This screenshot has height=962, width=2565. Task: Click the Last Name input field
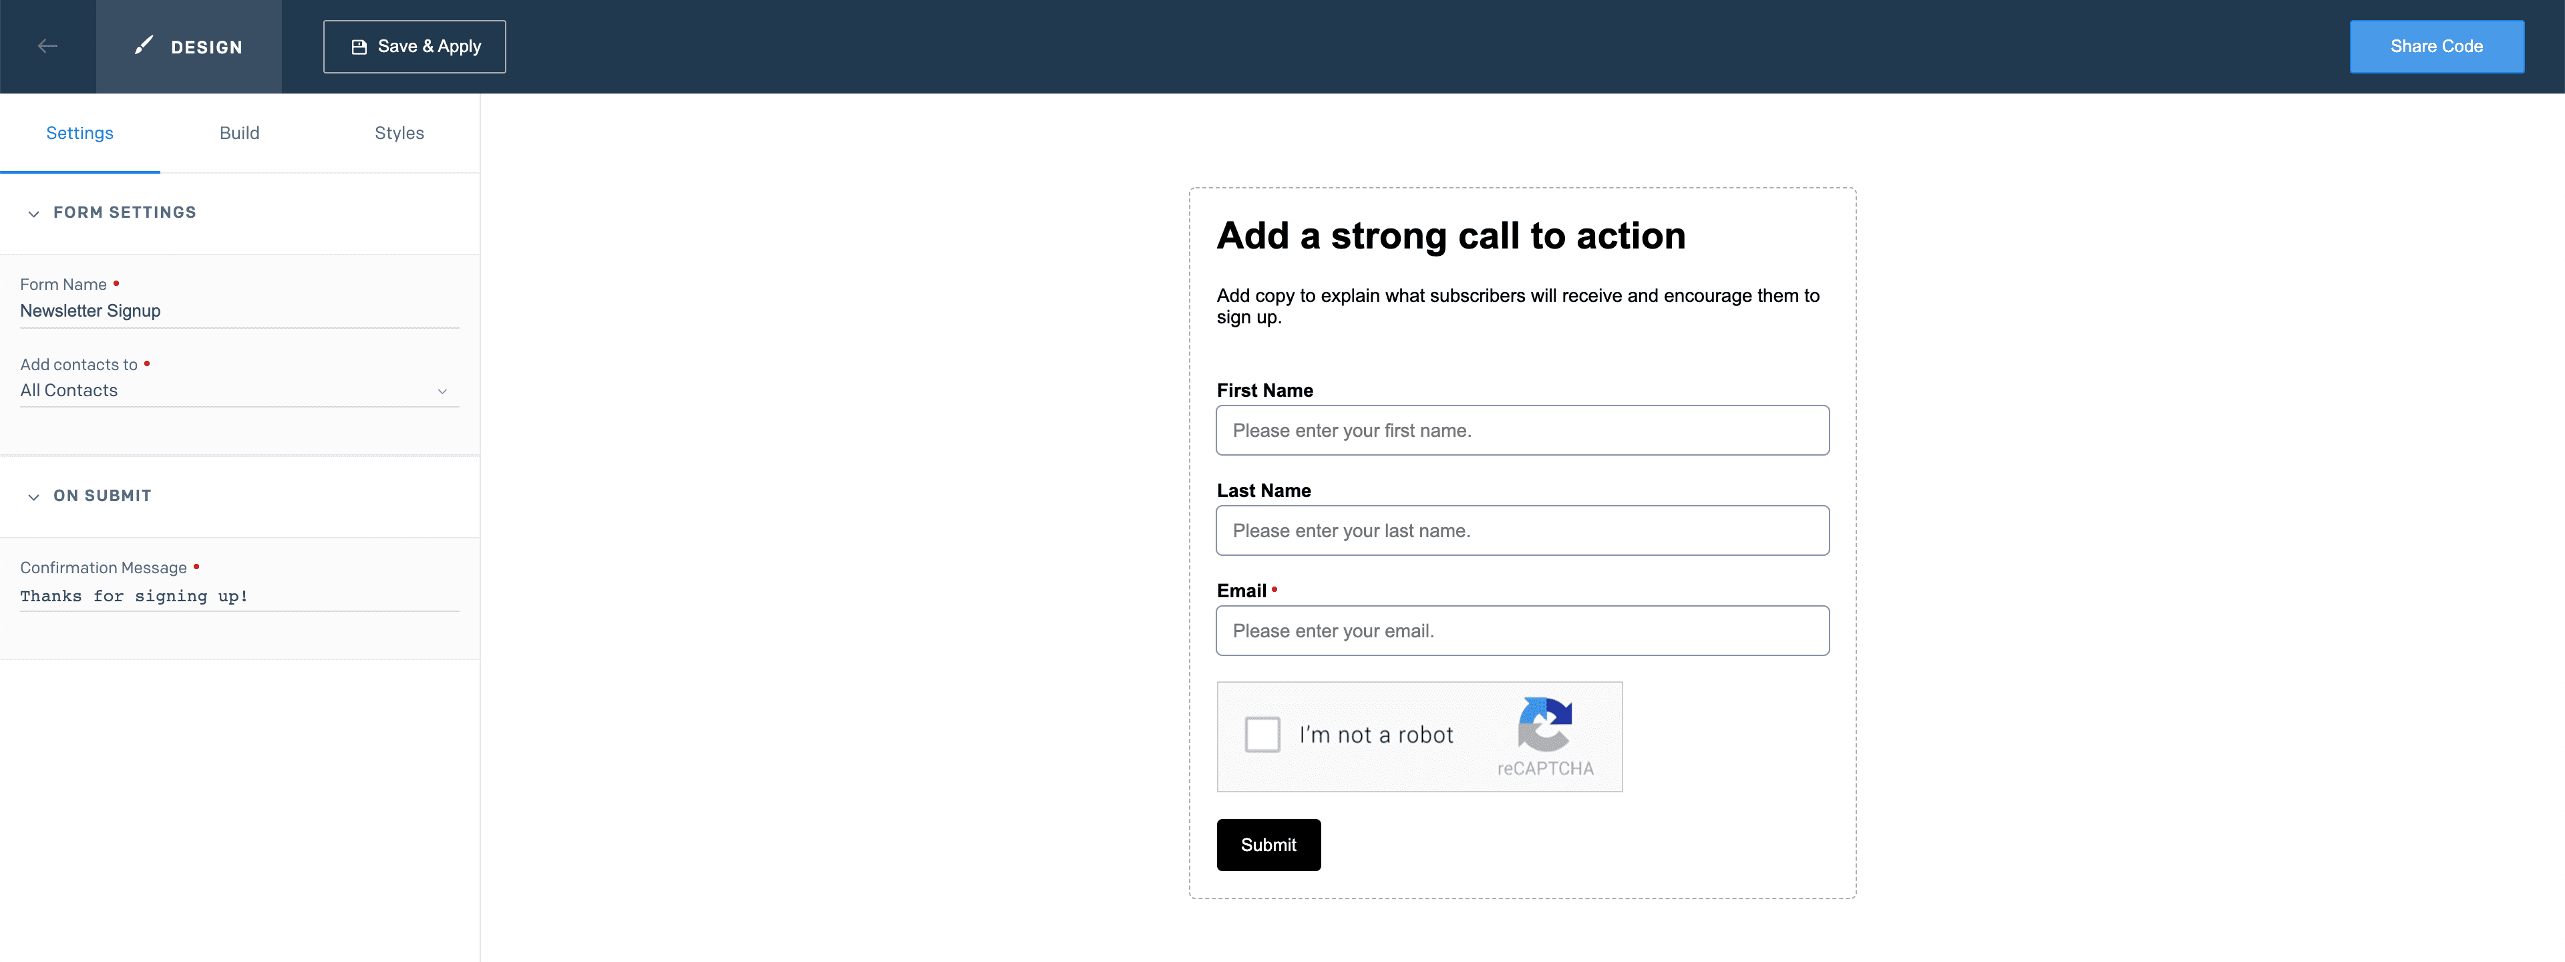[x=1522, y=530]
